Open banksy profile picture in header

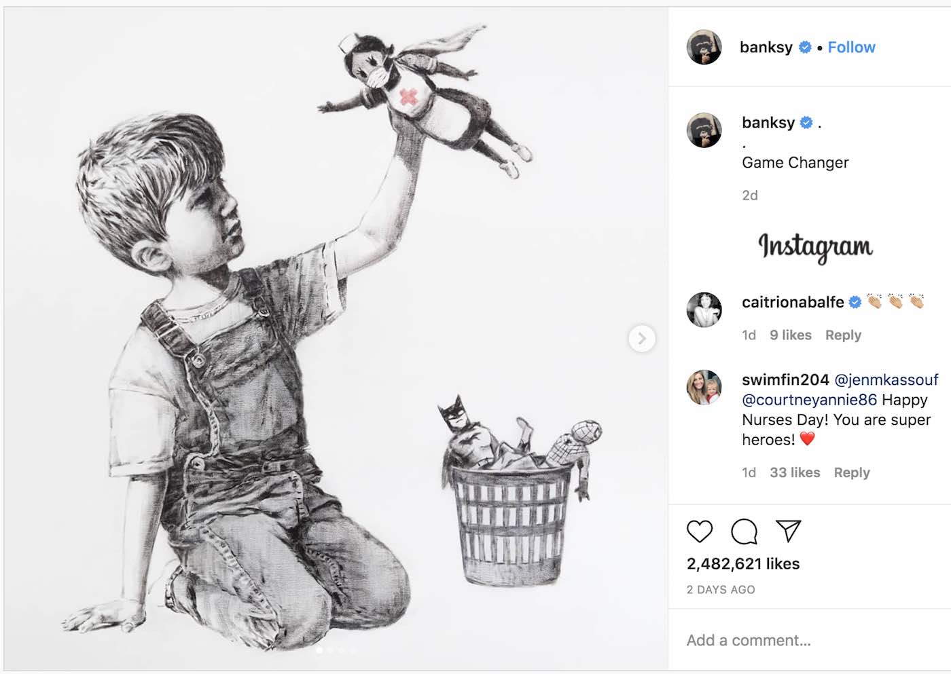[704, 48]
